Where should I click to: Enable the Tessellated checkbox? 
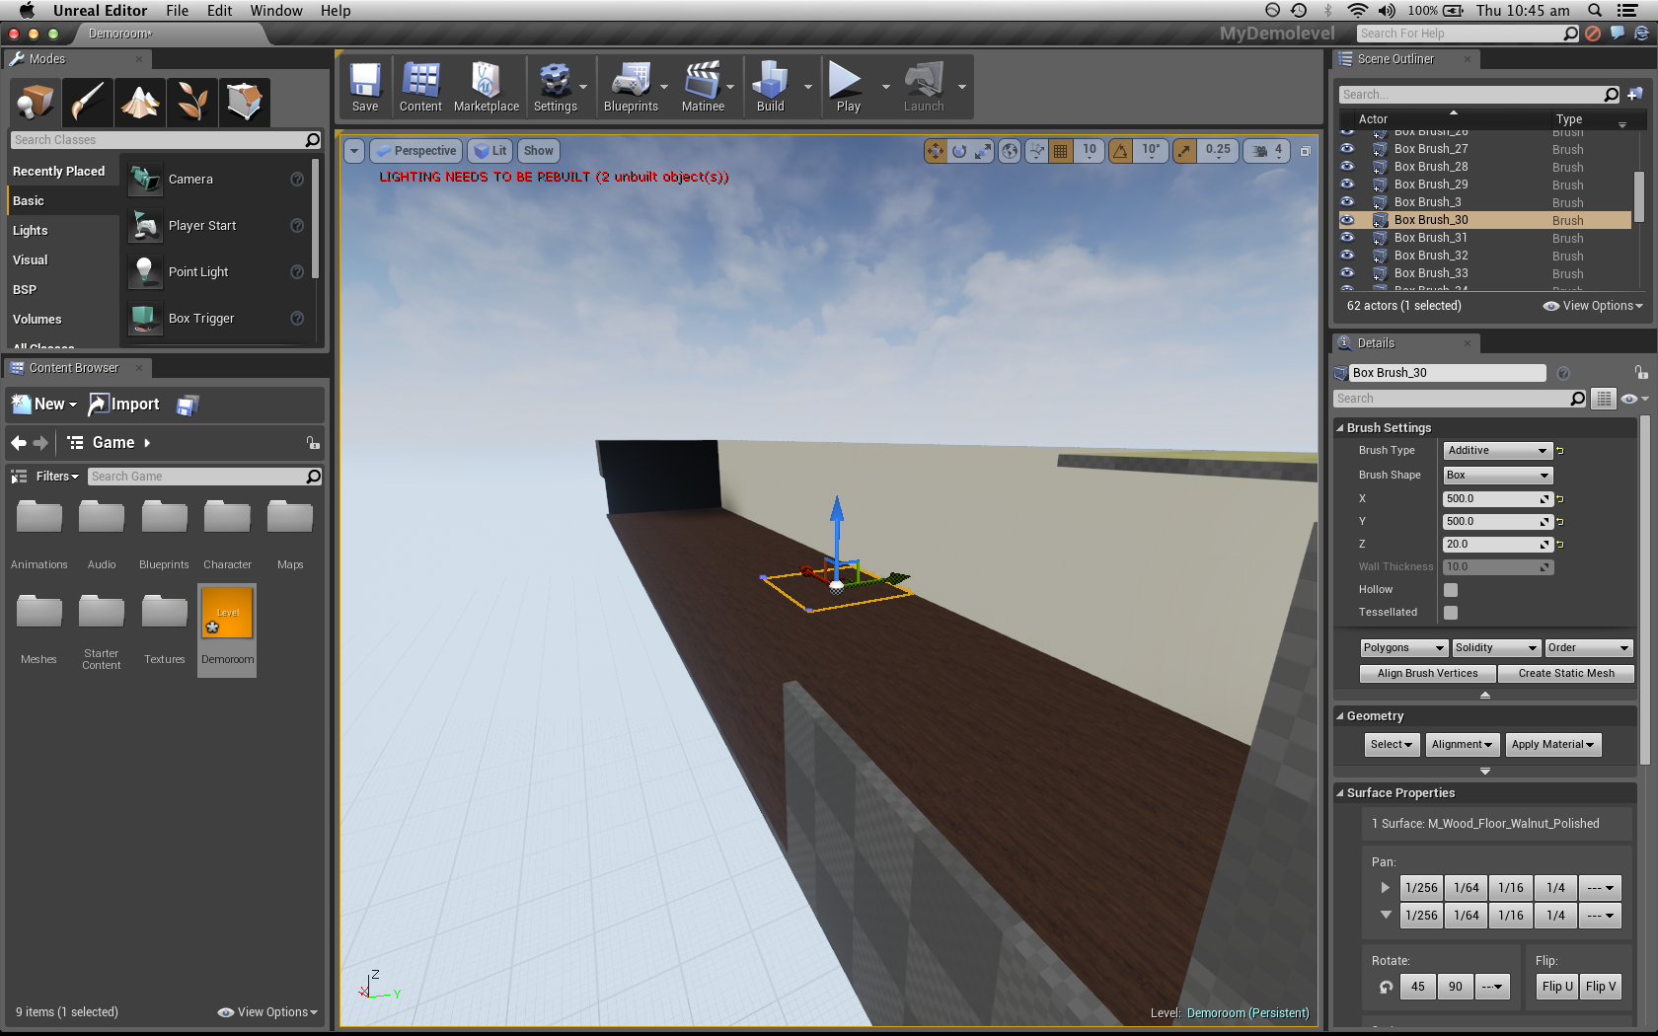coord(1451,613)
